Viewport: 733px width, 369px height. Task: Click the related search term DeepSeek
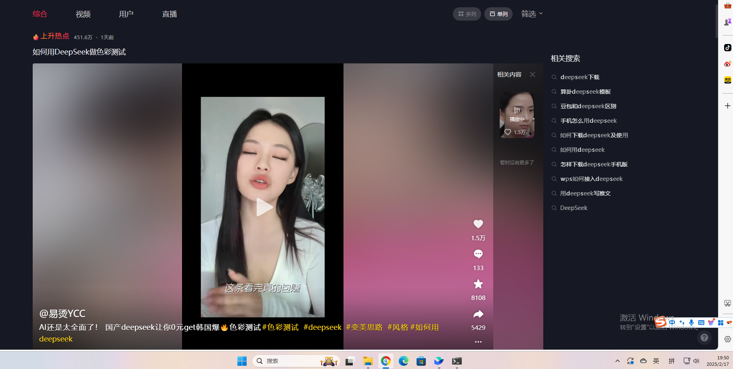coord(574,208)
